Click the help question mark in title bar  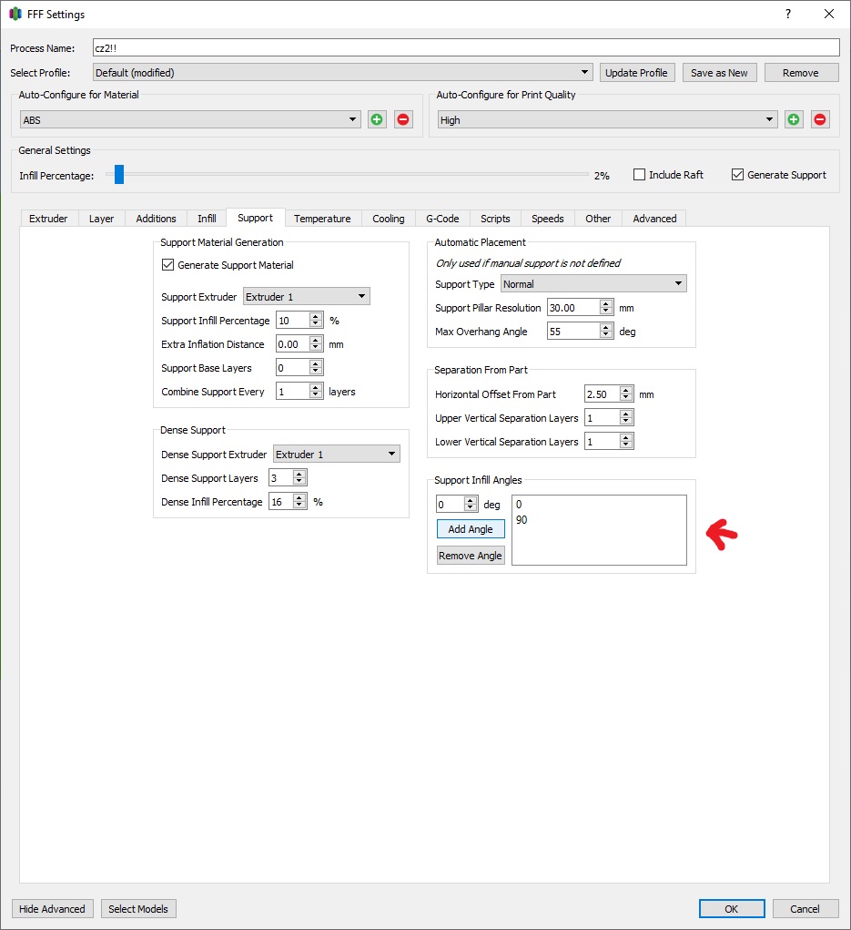pyautogui.click(x=787, y=14)
